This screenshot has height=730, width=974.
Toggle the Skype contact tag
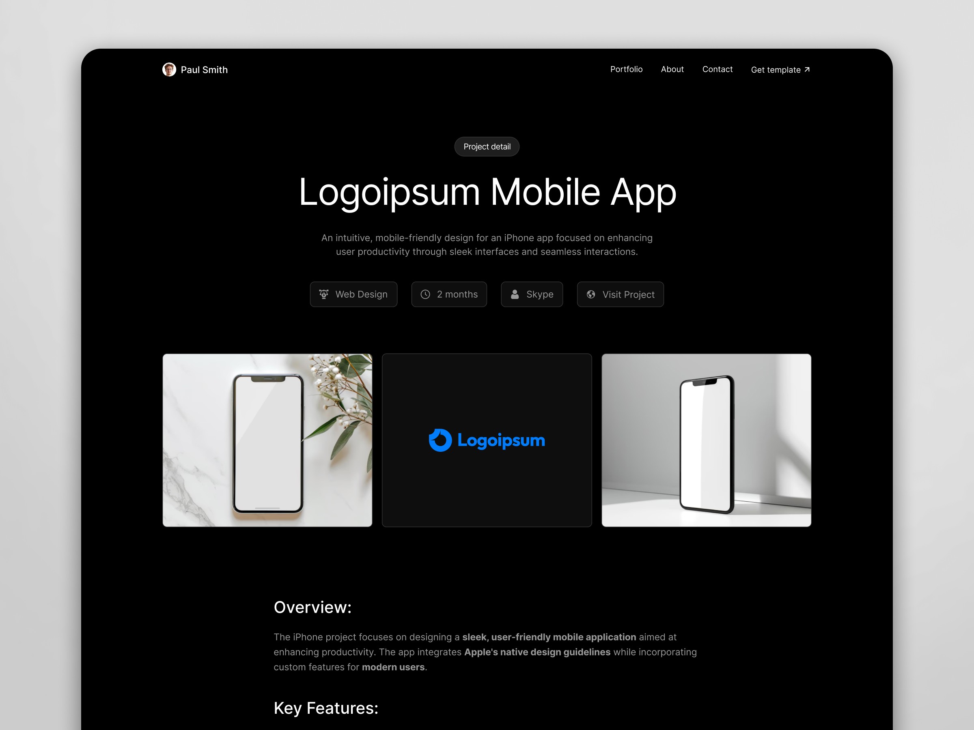coord(532,294)
